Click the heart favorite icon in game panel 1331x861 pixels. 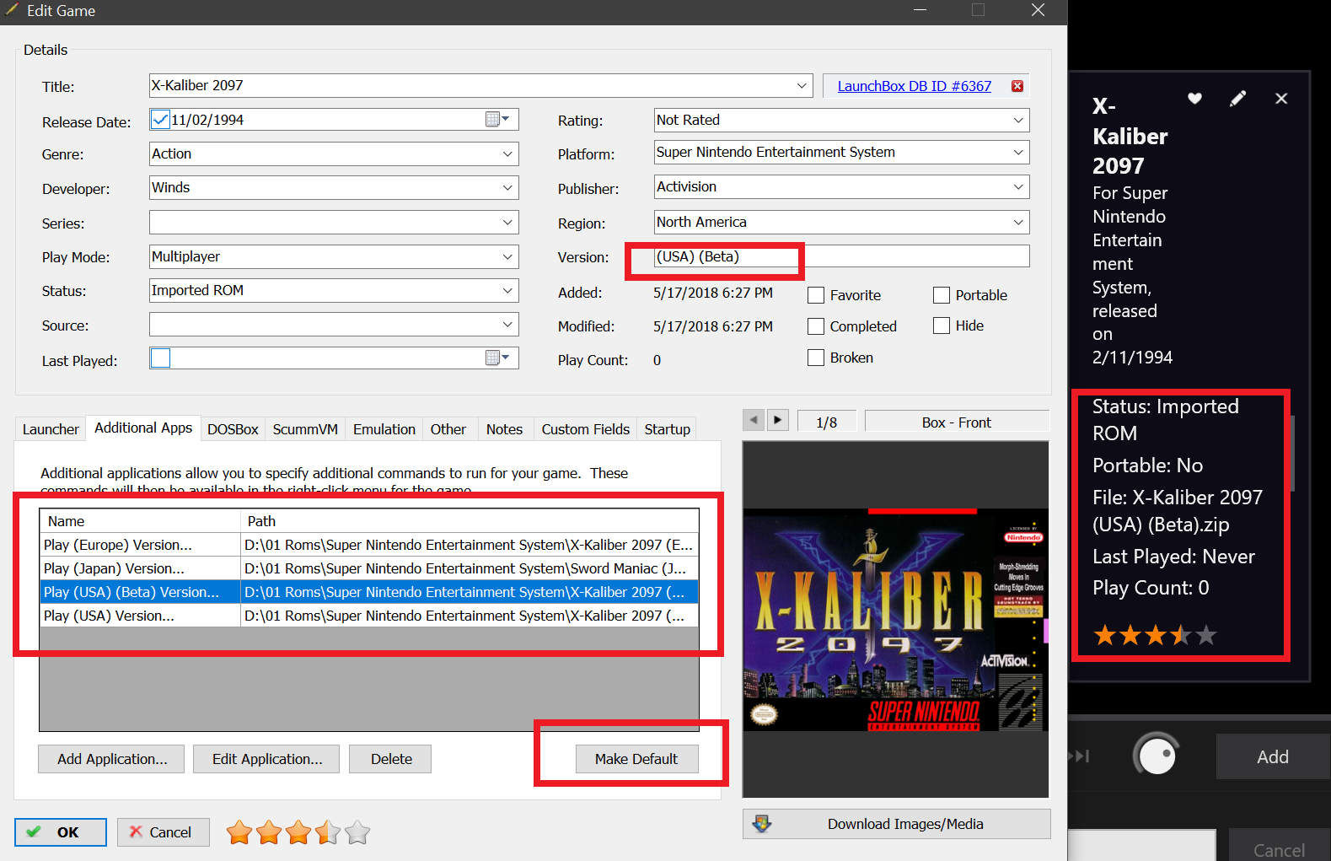click(x=1194, y=99)
